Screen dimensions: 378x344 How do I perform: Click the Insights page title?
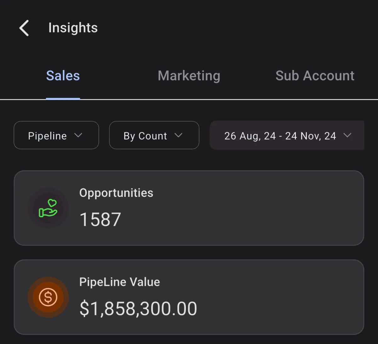click(73, 28)
